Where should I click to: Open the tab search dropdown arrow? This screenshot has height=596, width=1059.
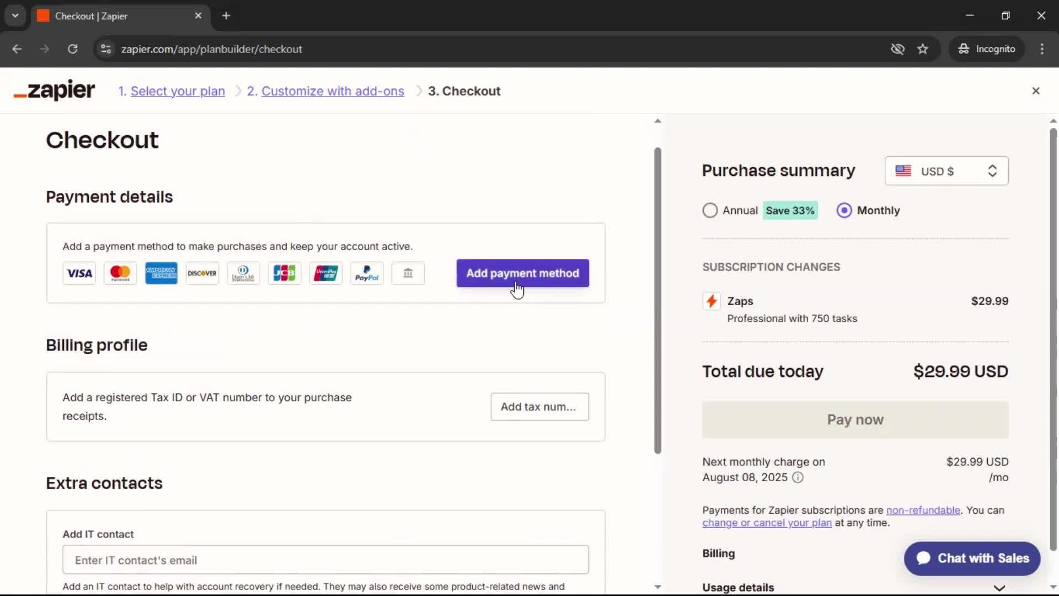click(x=15, y=16)
